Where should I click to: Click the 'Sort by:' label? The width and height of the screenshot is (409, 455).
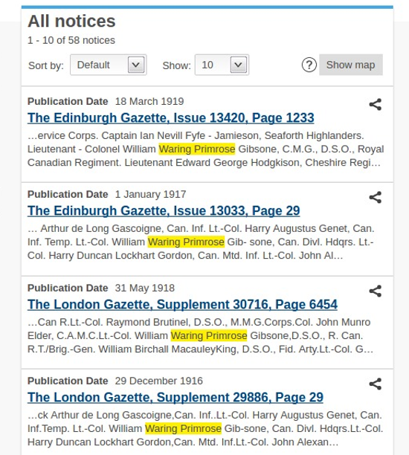pos(46,65)
